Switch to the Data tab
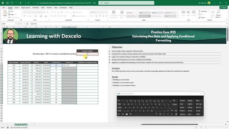 point(43,8)
